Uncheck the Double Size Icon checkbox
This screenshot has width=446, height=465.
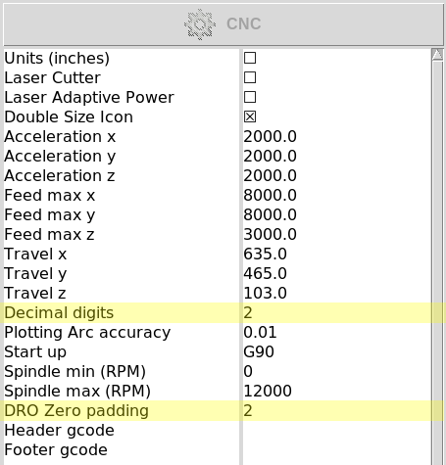click(x=250, y=116)
